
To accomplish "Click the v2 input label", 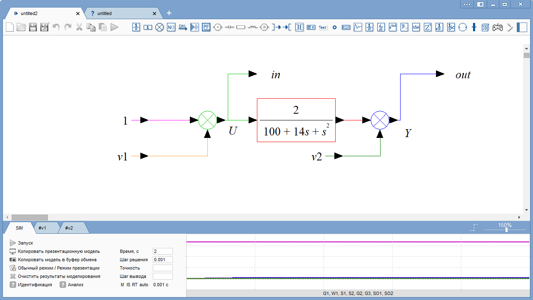I will tap(317, 157).
